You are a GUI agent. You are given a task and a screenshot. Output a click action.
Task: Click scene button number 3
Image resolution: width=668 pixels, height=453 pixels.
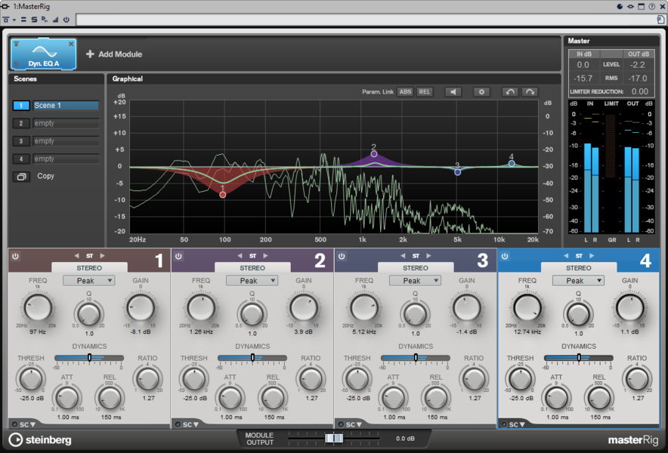(x=21, y=141)
